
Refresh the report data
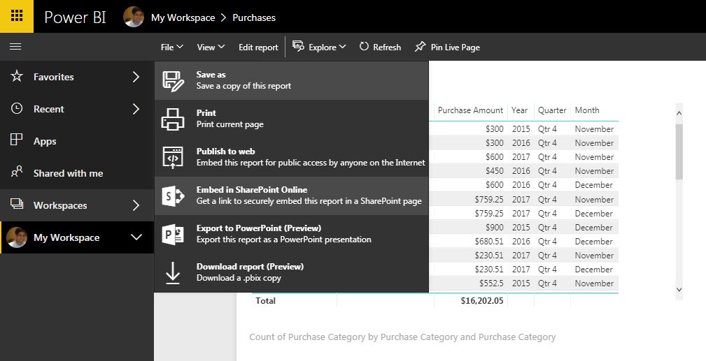click(x=380, y=47)
